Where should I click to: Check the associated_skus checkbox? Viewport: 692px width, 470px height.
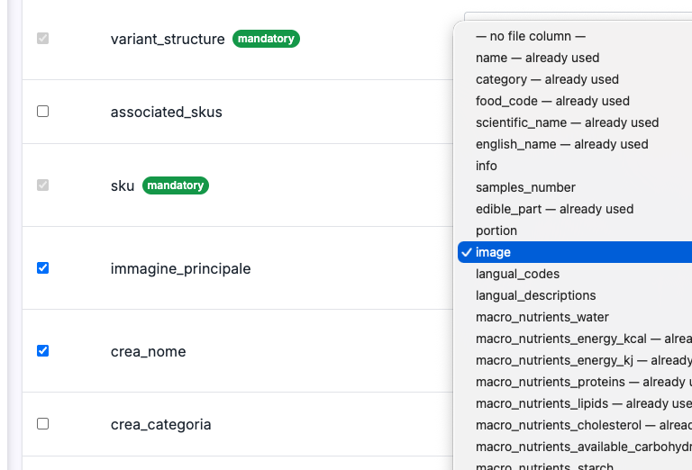coord(43,112)
